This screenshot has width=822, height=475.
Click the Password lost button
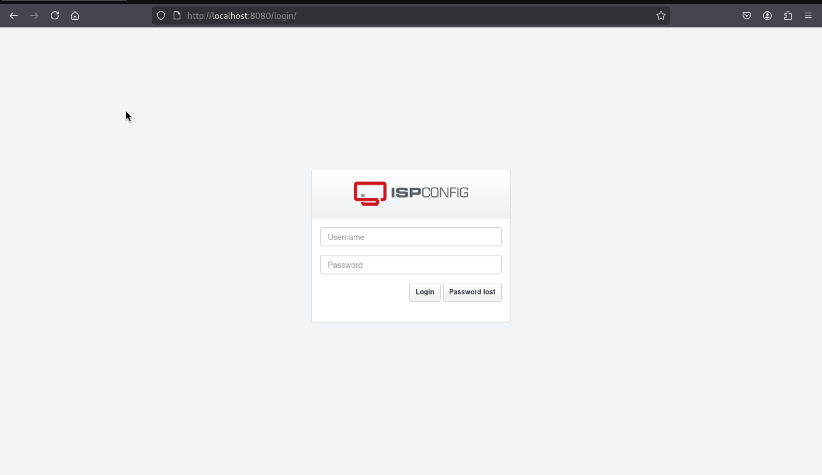click(472, 292)
